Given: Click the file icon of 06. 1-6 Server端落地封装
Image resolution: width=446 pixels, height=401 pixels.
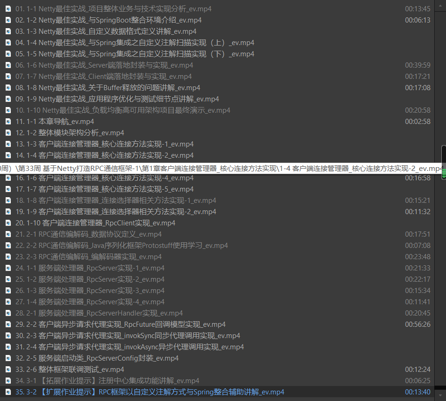Looking at the screenshot, I should [8, 65].
